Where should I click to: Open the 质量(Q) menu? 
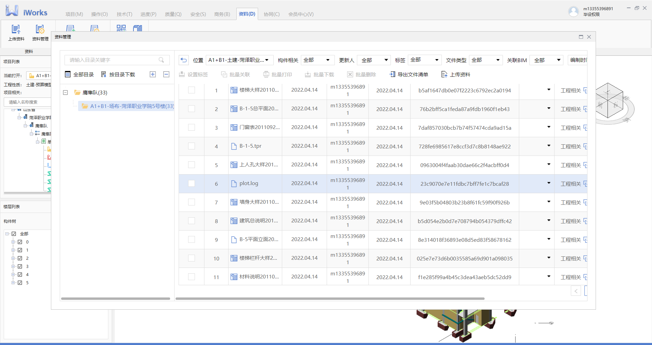(173, 14)
